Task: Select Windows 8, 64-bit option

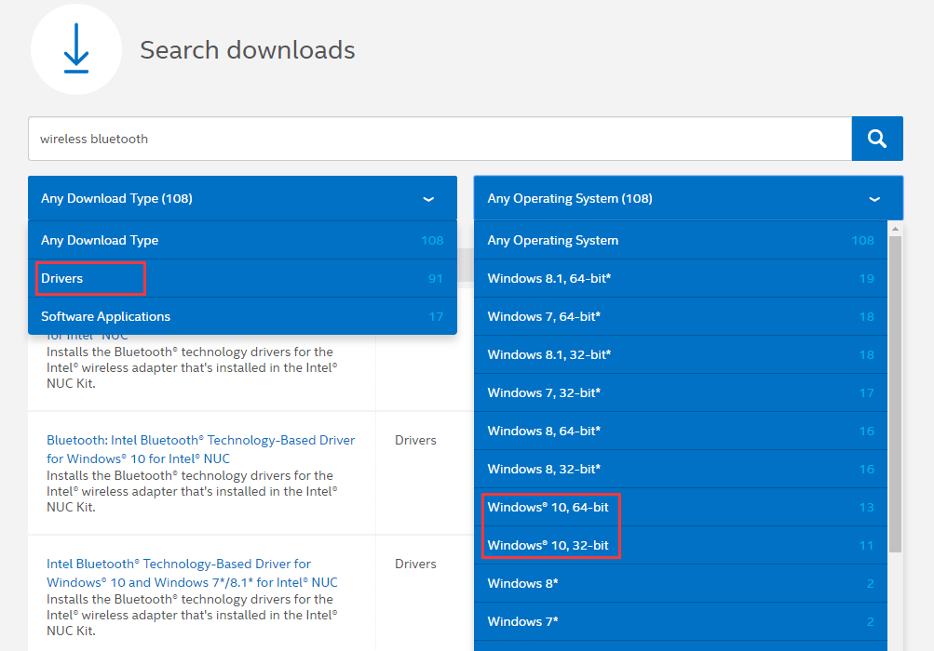Action: pos(544,431)
